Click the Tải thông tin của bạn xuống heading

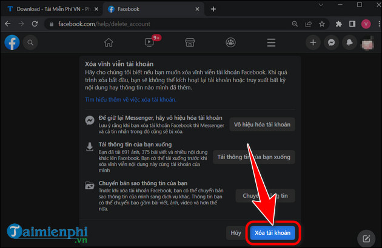click(135, 145)
